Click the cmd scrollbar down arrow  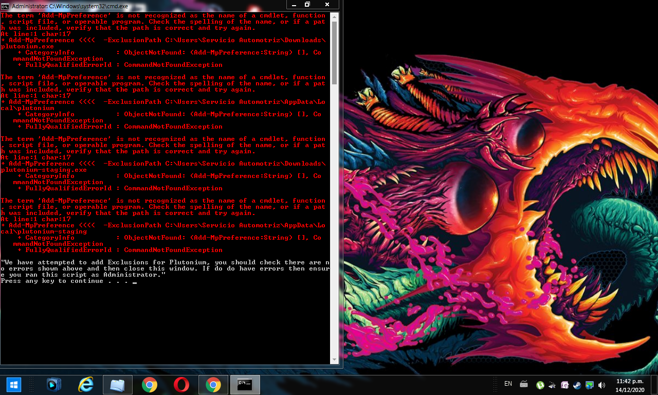335,360
